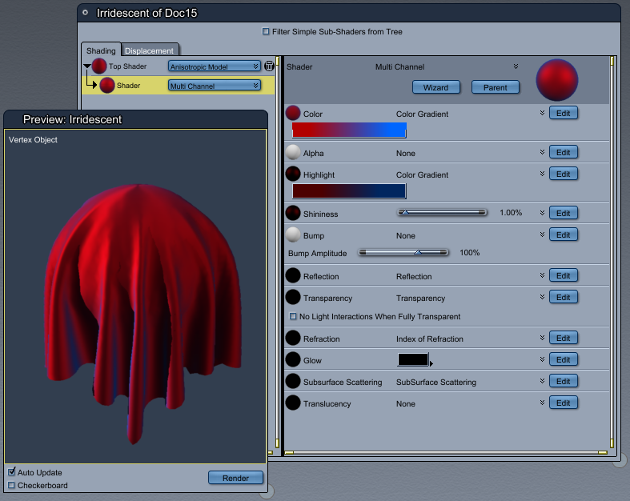Open the Transparency channel type chevron
Screen dimensions: 630x501
[542, 297]
